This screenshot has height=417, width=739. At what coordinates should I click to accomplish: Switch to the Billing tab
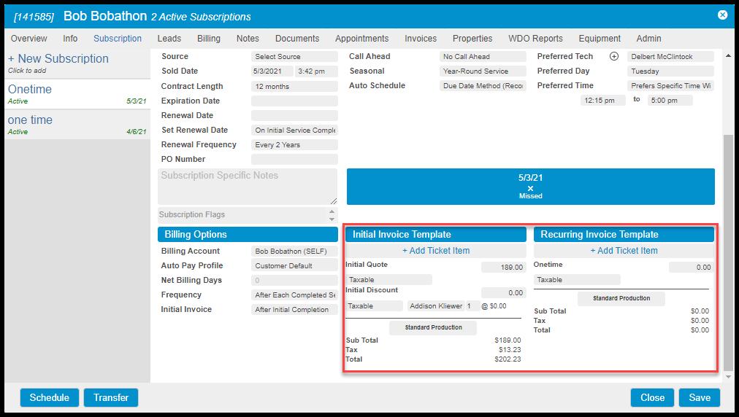[x=208, y=39]
